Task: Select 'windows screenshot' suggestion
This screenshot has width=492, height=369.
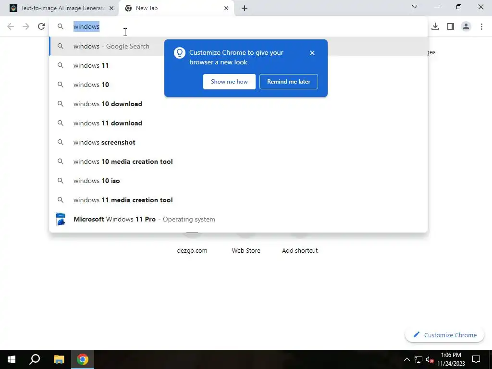Action: [238, 142]
